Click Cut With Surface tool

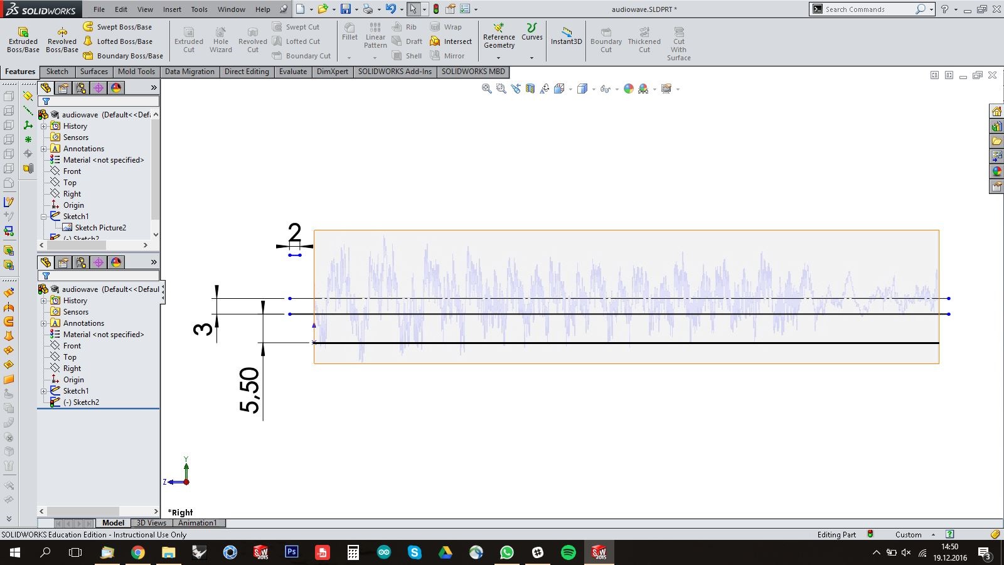click(x=679, y=43)
